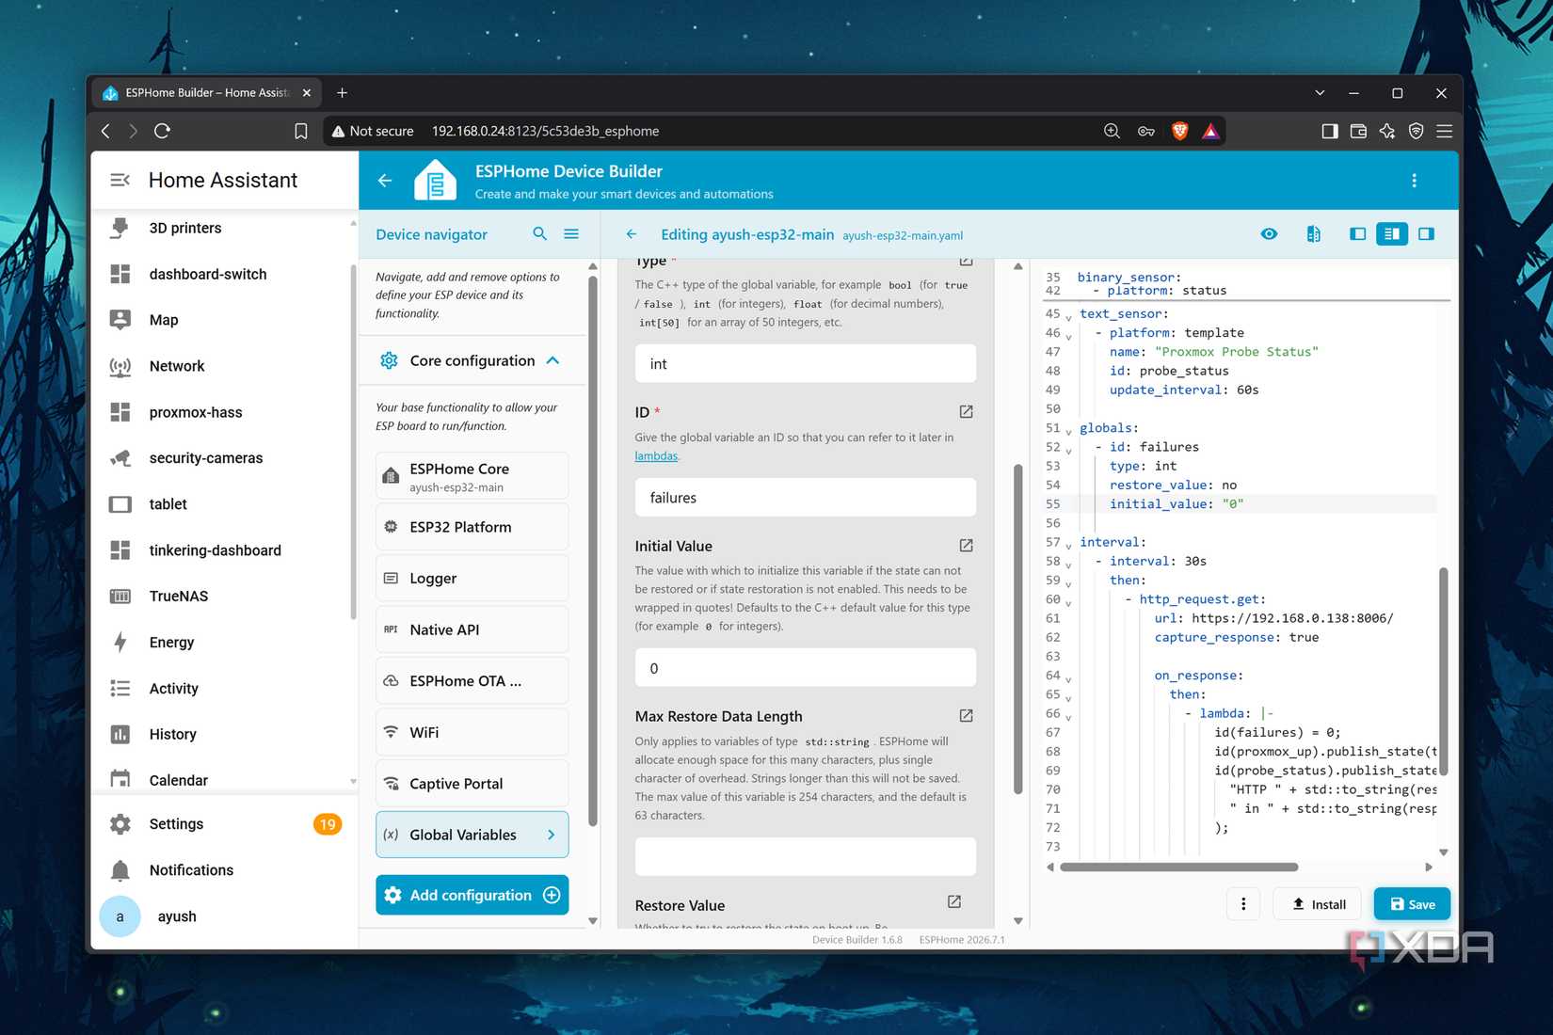Image resolution: width=1553 pixels, height=1035 pixels.
Task: Switch to right-pane-only layout
Action: 1426,234
